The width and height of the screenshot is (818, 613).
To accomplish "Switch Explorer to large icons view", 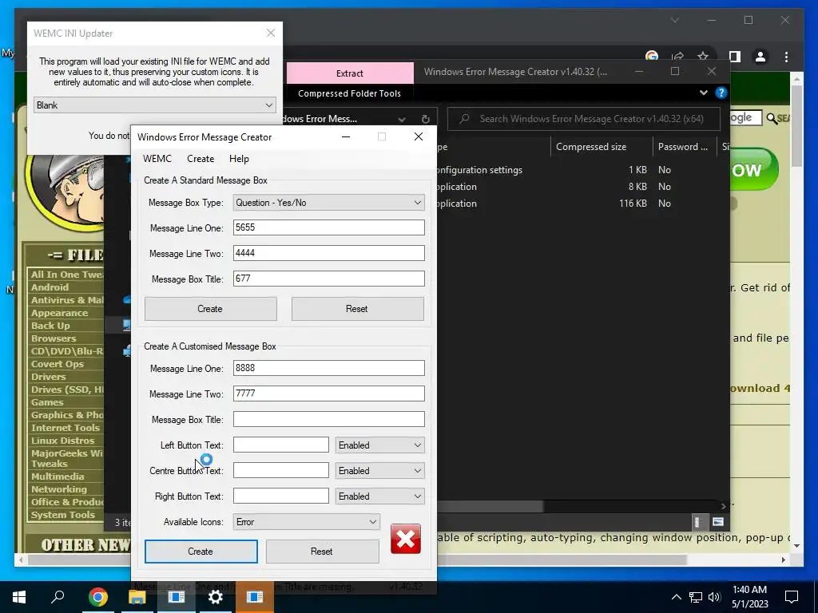I will coord(718,522).
